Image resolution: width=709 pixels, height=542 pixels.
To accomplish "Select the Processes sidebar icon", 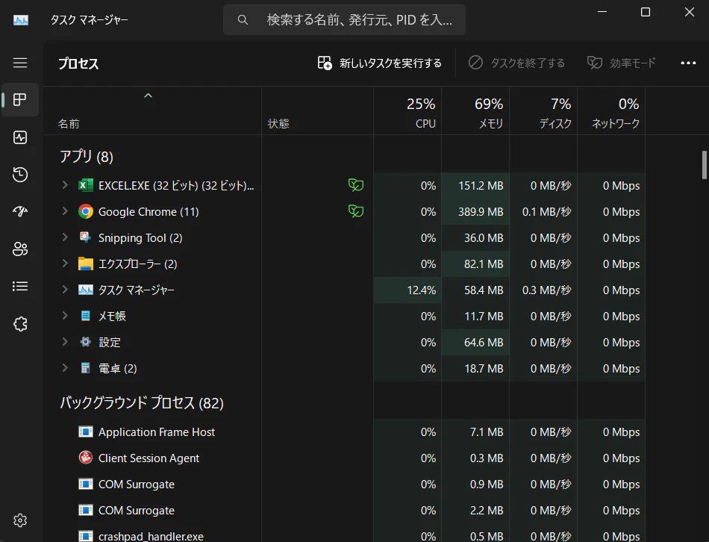I will click(x=20, y=99).
